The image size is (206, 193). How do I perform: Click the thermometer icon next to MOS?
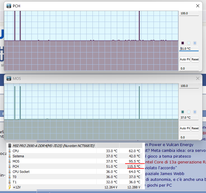coord(9,161)
